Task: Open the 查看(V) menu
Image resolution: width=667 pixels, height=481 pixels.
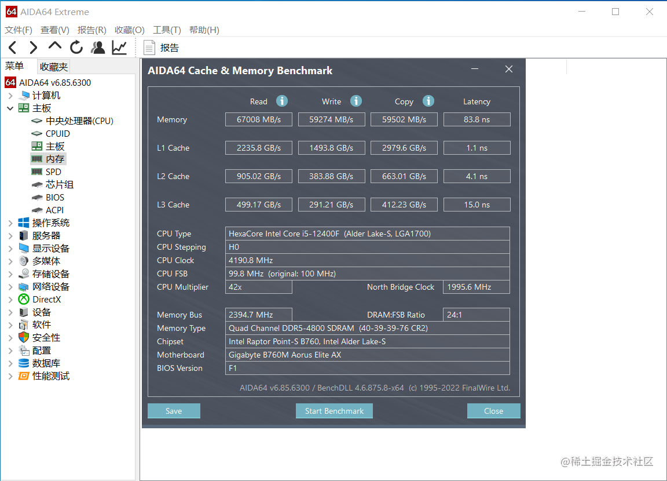Action: (x=54, y=30)
